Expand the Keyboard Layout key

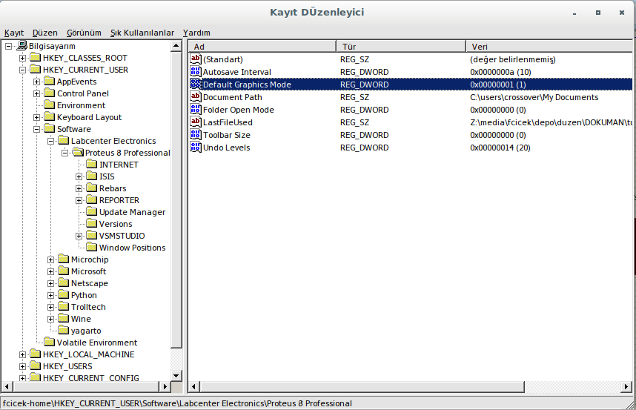pyautogui.click(x=36, y=117)
